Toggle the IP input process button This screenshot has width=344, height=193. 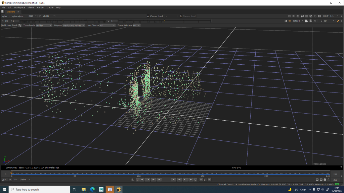(x=40, y=16)
